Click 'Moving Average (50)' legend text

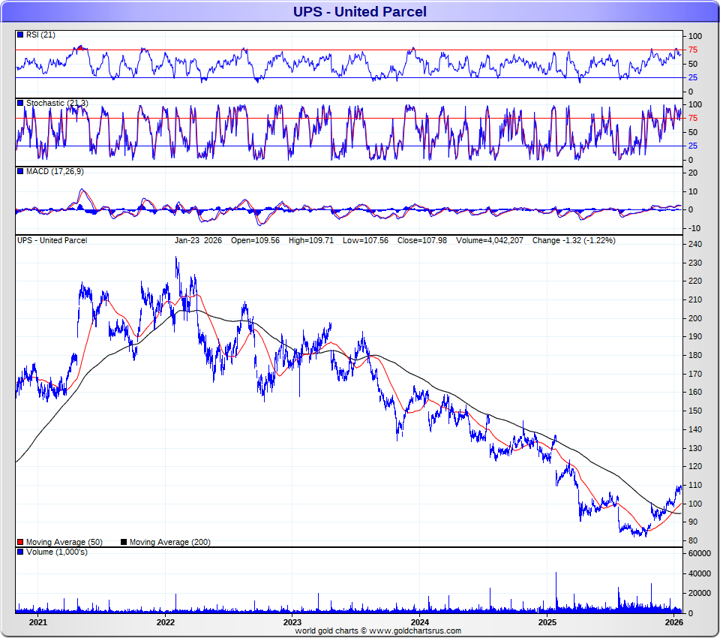(64, 542)
